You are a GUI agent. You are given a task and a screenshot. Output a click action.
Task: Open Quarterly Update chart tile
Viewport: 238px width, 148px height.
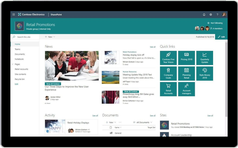click(205, 58)
